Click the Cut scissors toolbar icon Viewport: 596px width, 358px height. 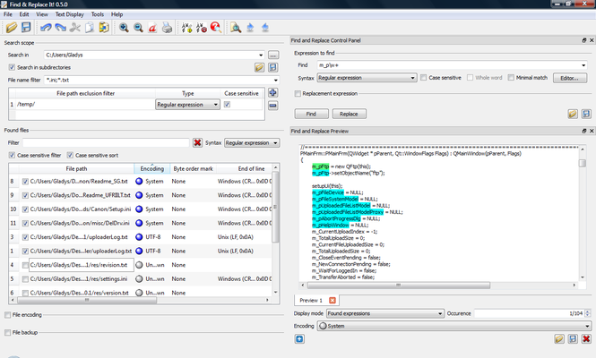pyautogui.click(x=75, y=28)
